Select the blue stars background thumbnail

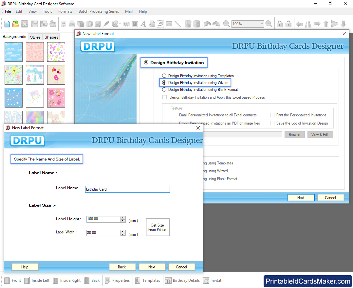[x=13, y=98]
